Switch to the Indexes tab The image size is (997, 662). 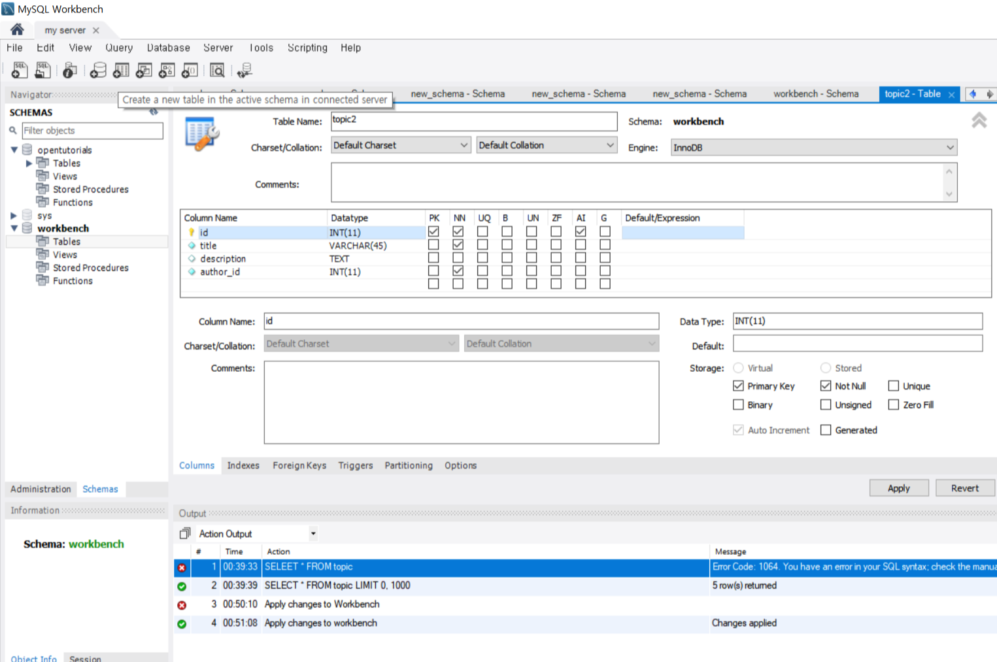click(x=243, y=465)
